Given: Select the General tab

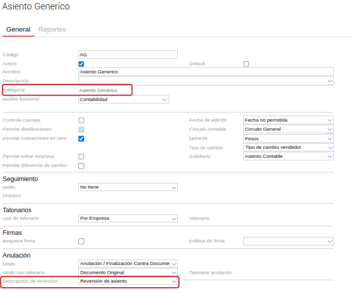Looking at the screenshot, I should click(18, 29).
